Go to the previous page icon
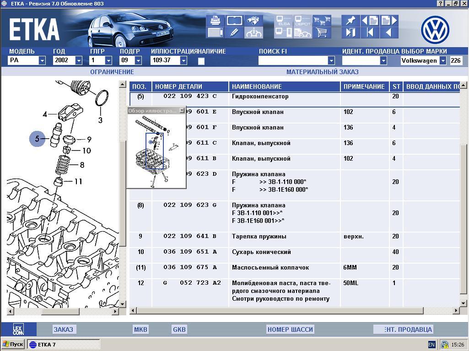The width and height of the screenshot is (469, 351). 370,21
